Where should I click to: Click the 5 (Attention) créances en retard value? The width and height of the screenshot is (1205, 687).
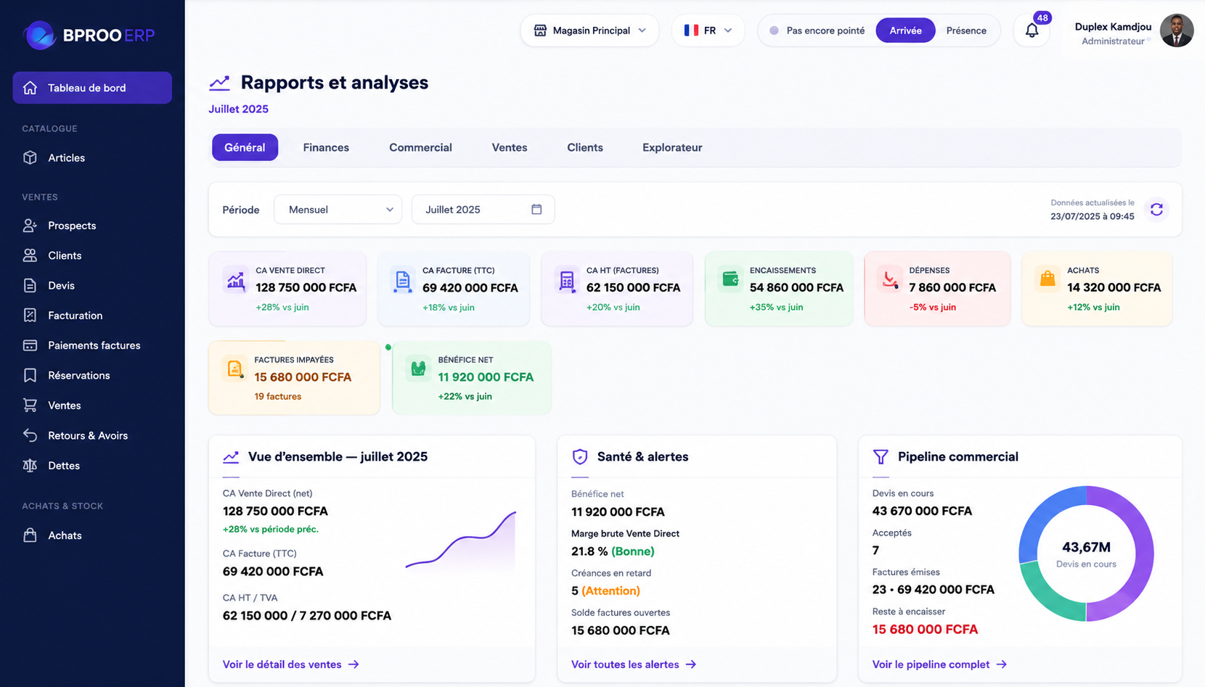605,591
